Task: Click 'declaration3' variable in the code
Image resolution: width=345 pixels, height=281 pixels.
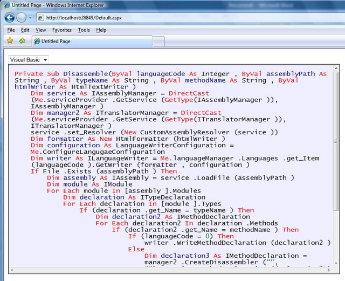Action: pyautogui.click(x=185, y=256)
